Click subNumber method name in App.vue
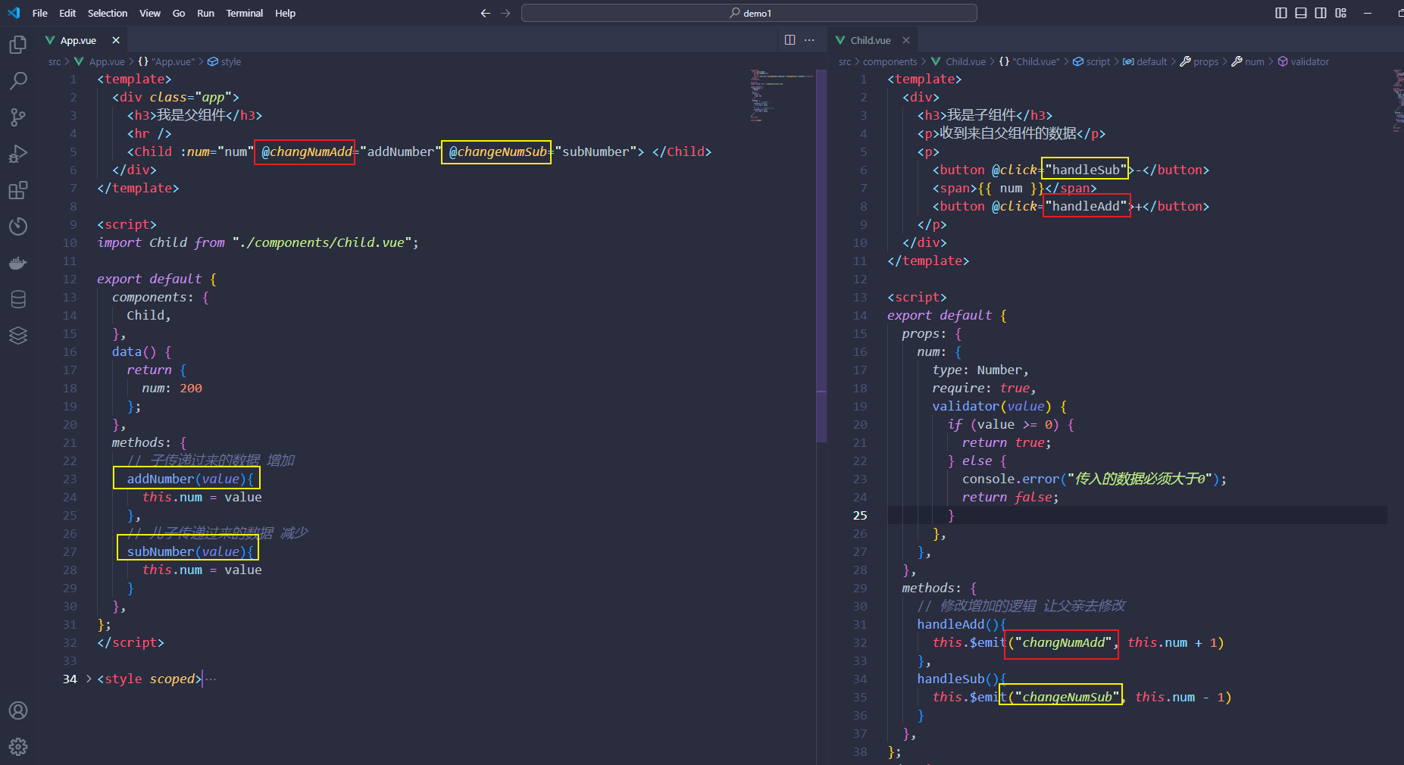 pos(160,551)
